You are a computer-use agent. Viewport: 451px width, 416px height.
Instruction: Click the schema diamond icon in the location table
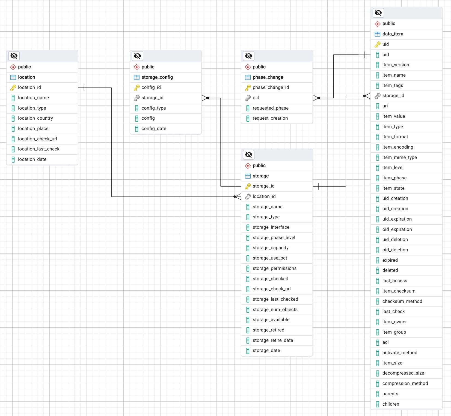(x=13, y=67)
